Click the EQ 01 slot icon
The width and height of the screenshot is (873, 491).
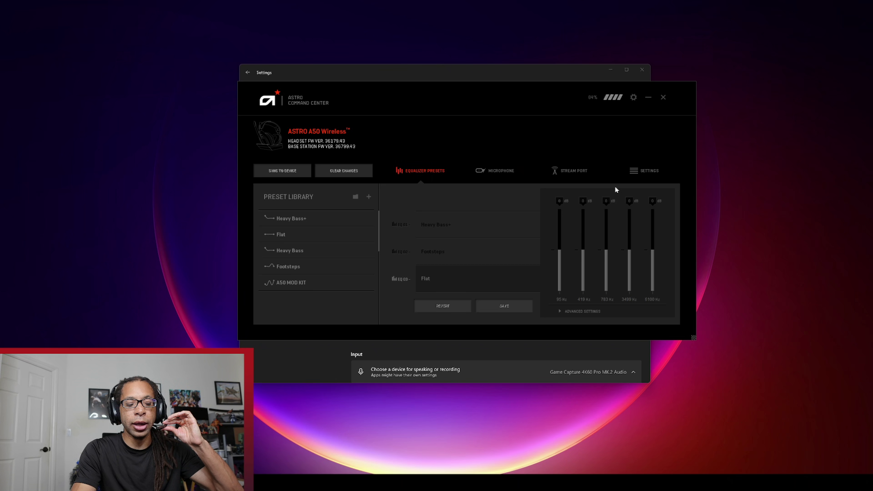pos(395,224)
